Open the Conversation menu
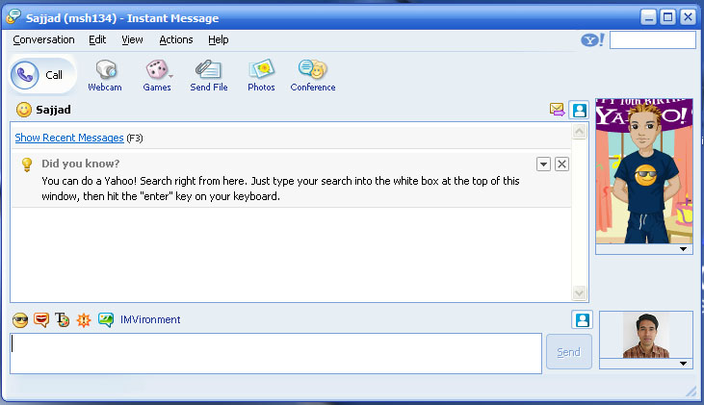Image resolution: width=704 pixels, height=405 pixels. click(43, 39)
